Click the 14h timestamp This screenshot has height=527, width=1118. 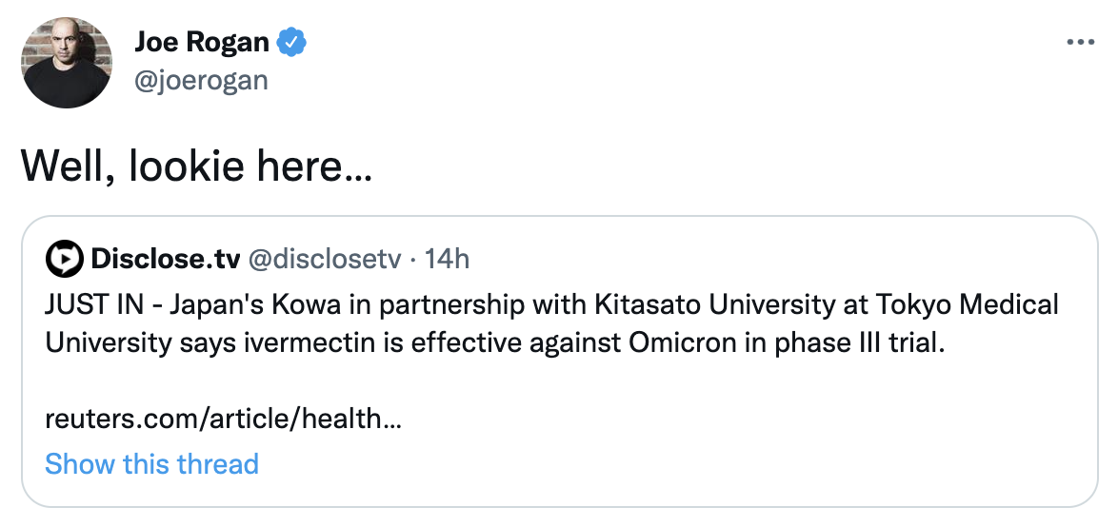click(447, 258)
